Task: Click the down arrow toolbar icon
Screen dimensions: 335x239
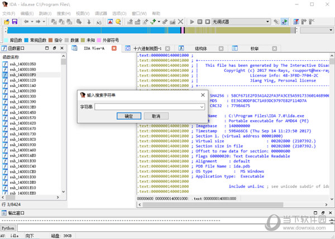Action: (89, 22)
